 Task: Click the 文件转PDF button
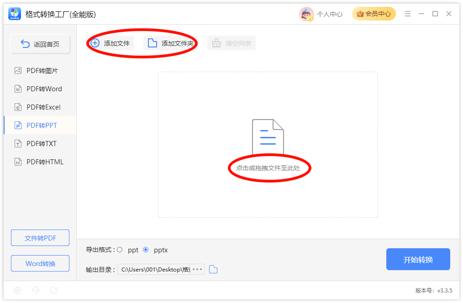click(x=40, y=238)
